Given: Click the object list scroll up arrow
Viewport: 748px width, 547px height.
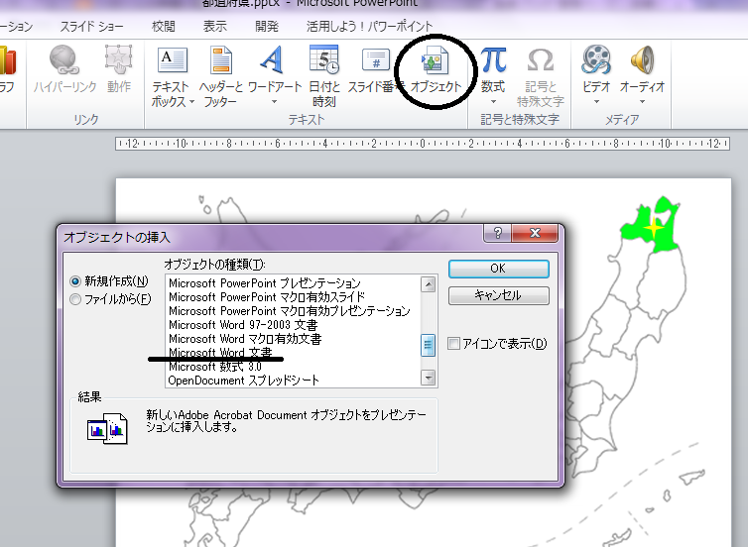Looking at the screenshot, I should pos(429,284).
